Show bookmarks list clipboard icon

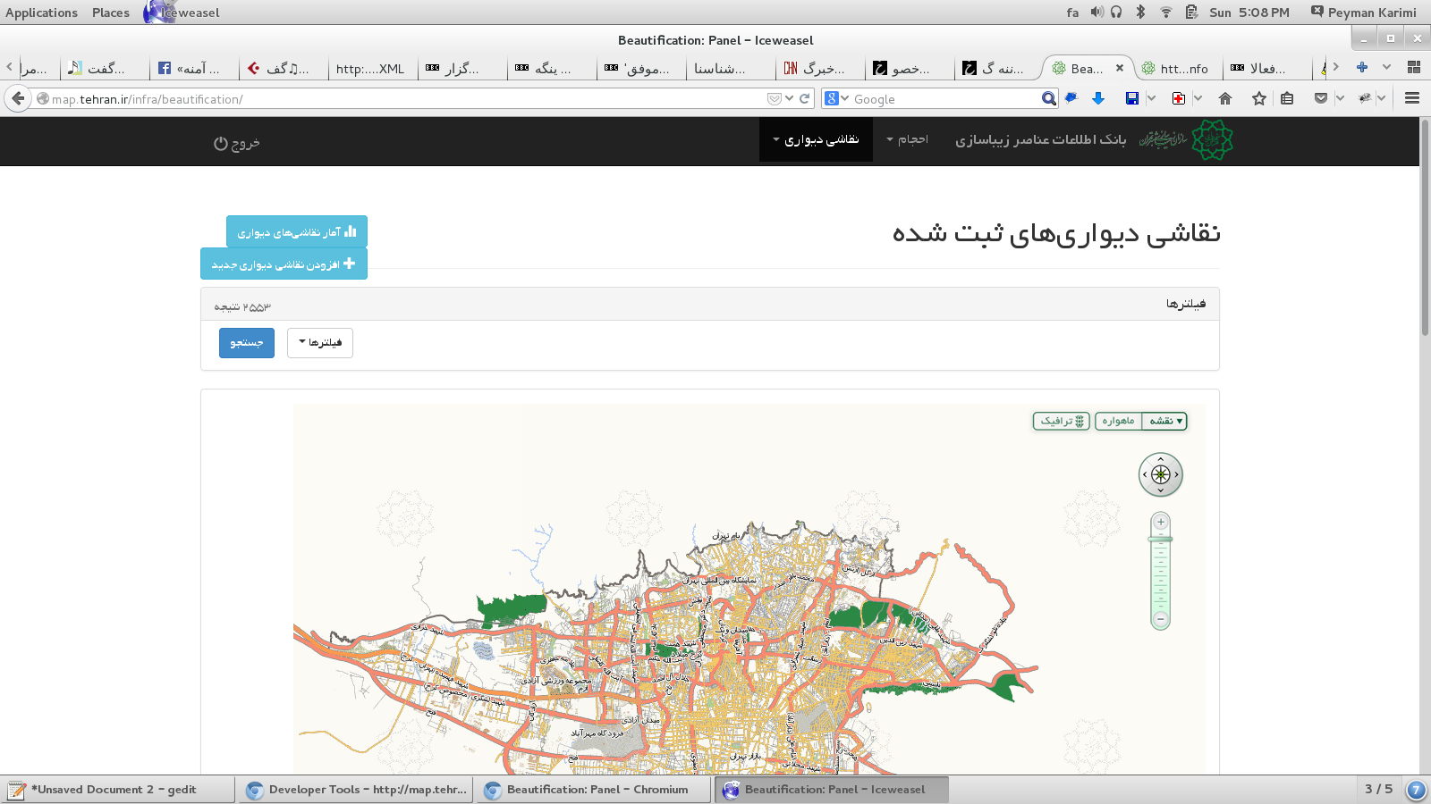click(1287, 98)
